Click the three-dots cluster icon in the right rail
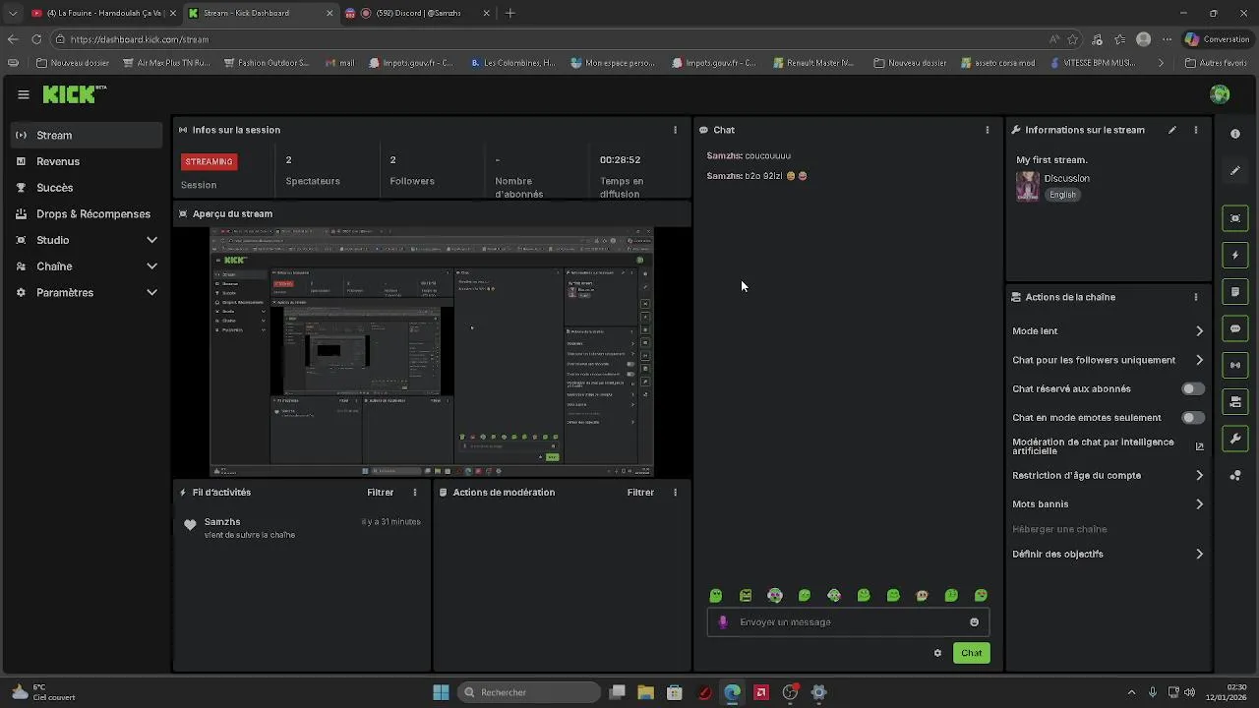1259x708 pixels. coord(1235,476)
